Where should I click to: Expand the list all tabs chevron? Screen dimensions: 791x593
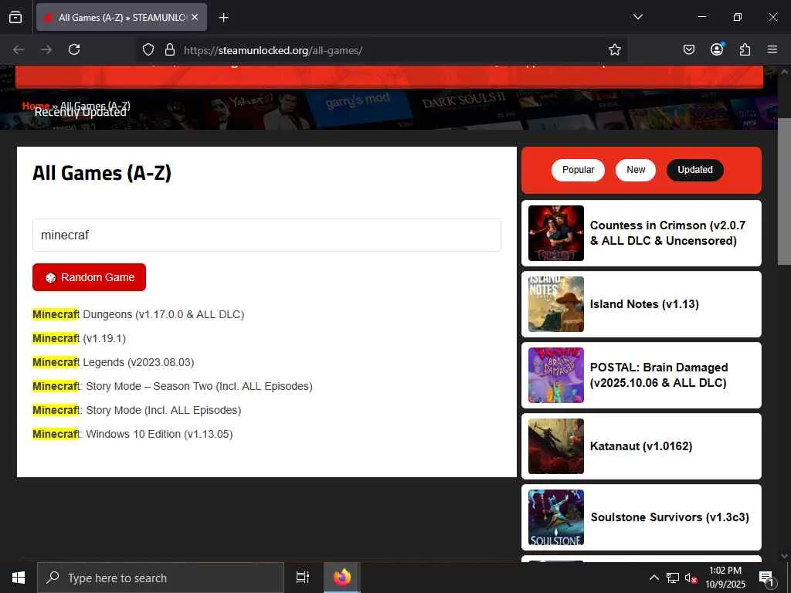coord(637,17)
